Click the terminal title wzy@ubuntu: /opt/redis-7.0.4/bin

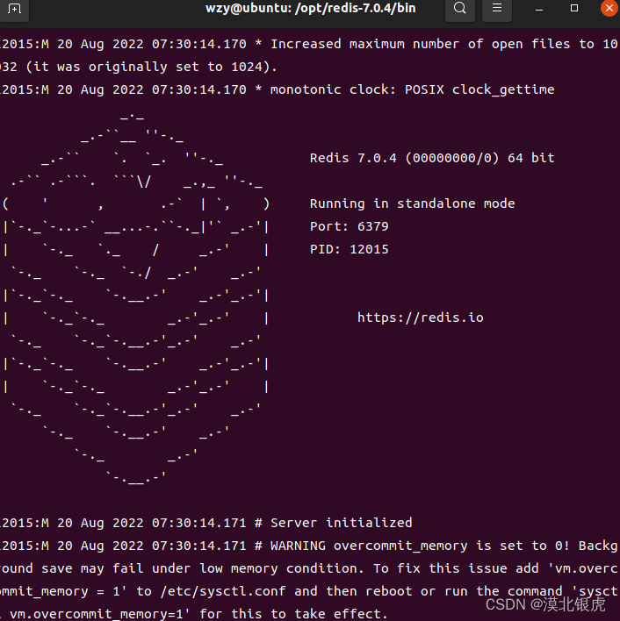[310, 8]
